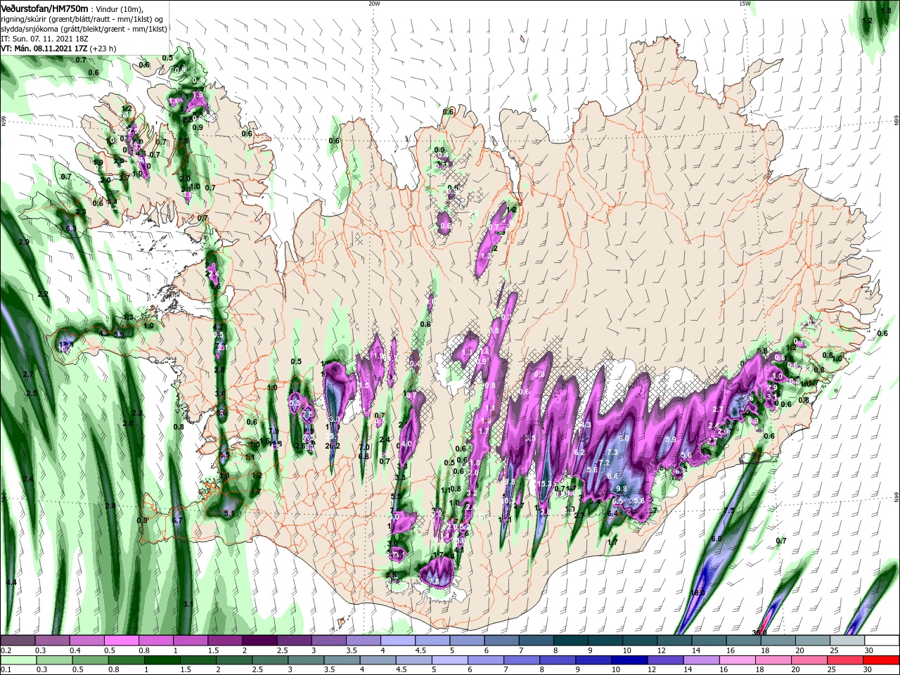900x675 pixels.
Task: Click the 4.3 precipitation value on the map
Action: tap(586, 425)
